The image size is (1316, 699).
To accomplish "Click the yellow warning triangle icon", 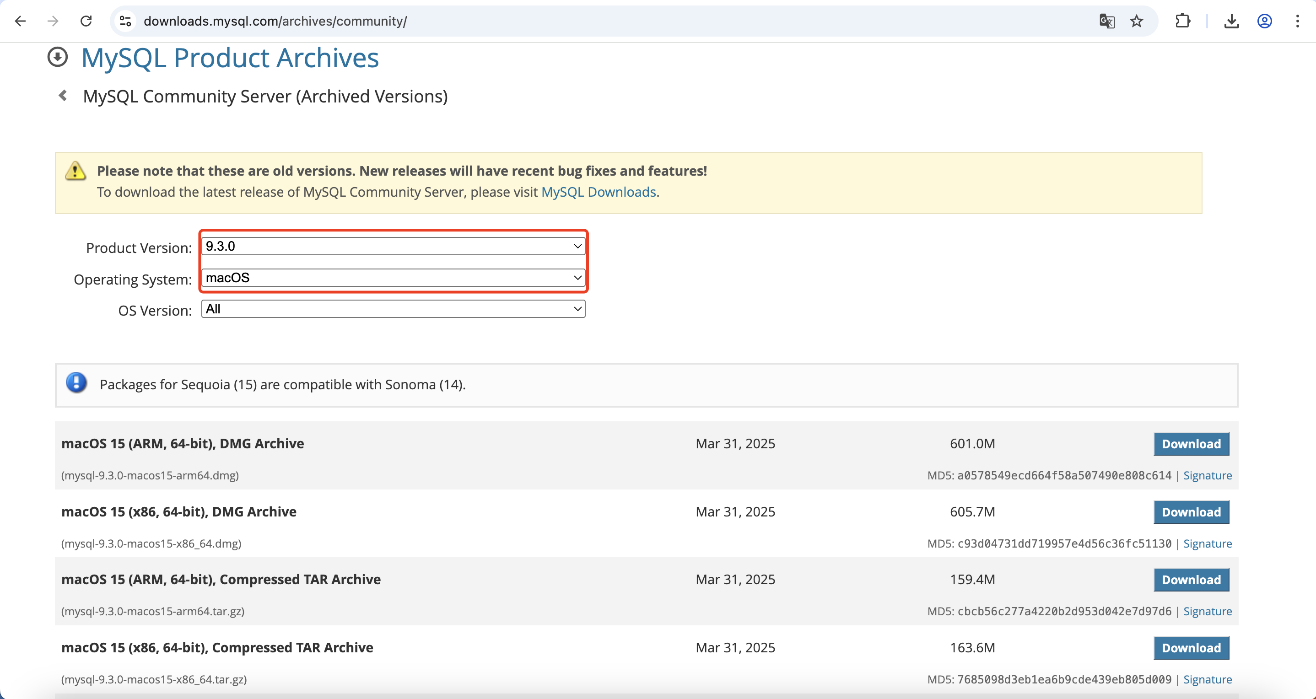I will point(76,171).
